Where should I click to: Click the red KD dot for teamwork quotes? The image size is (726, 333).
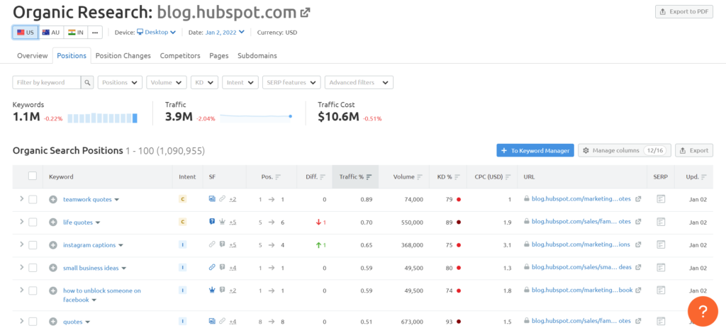click(459, 199)
